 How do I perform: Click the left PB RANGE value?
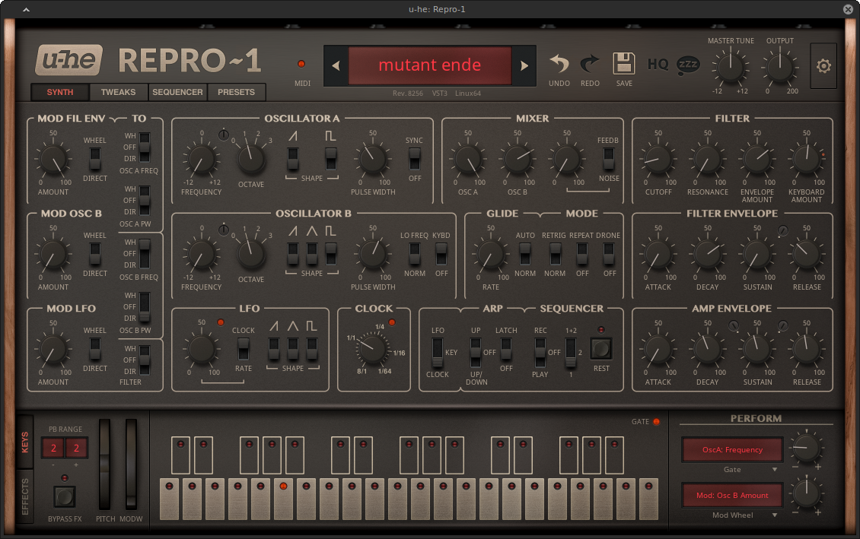(x=53, y=448)
